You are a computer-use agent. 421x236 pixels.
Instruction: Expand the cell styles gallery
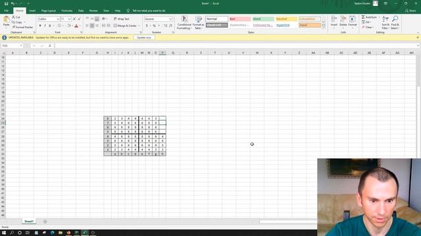tap(324, 27)
